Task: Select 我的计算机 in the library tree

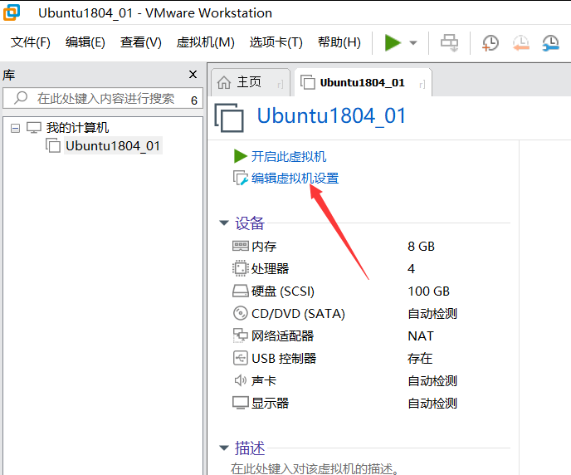Action: click(77, 128)
